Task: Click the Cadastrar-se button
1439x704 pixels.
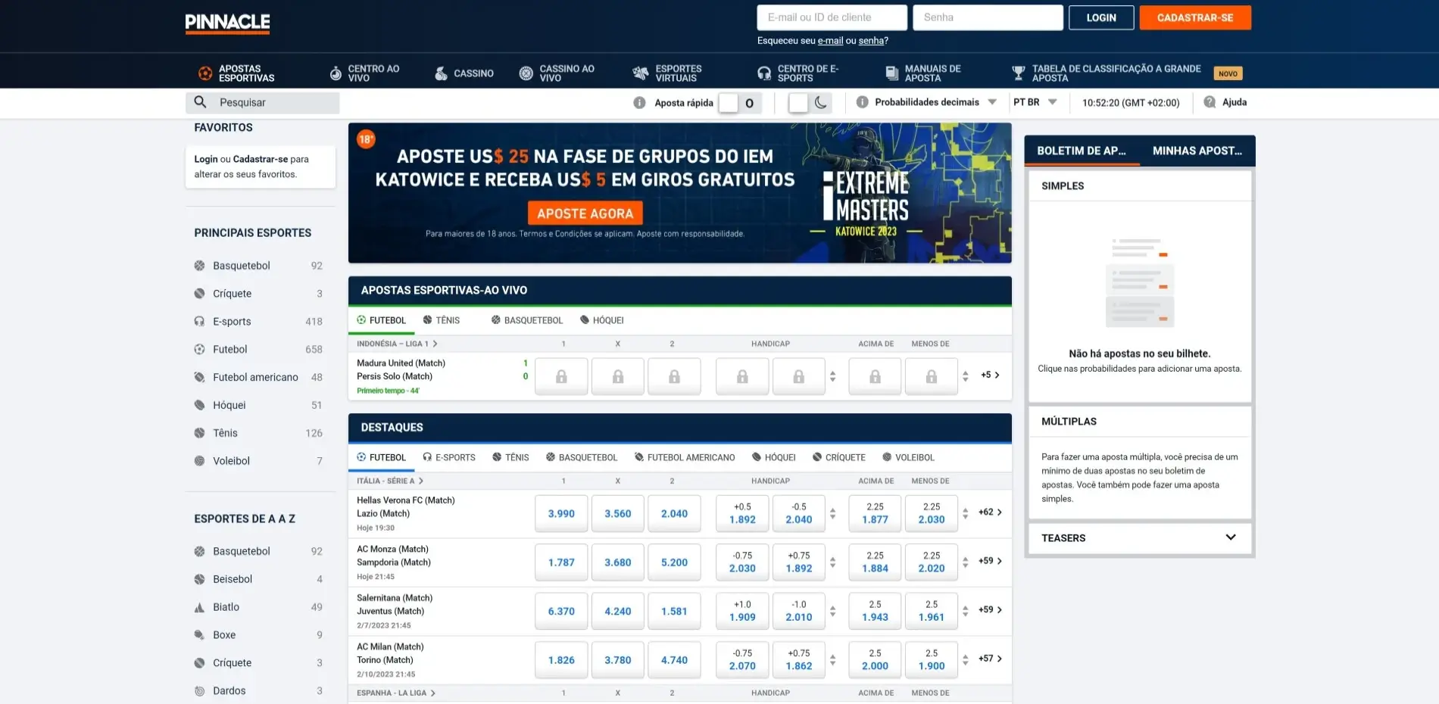Action: click(1194, 17)
